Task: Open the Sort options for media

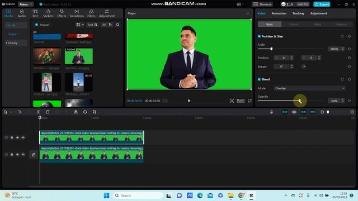Action: (92, 25)
